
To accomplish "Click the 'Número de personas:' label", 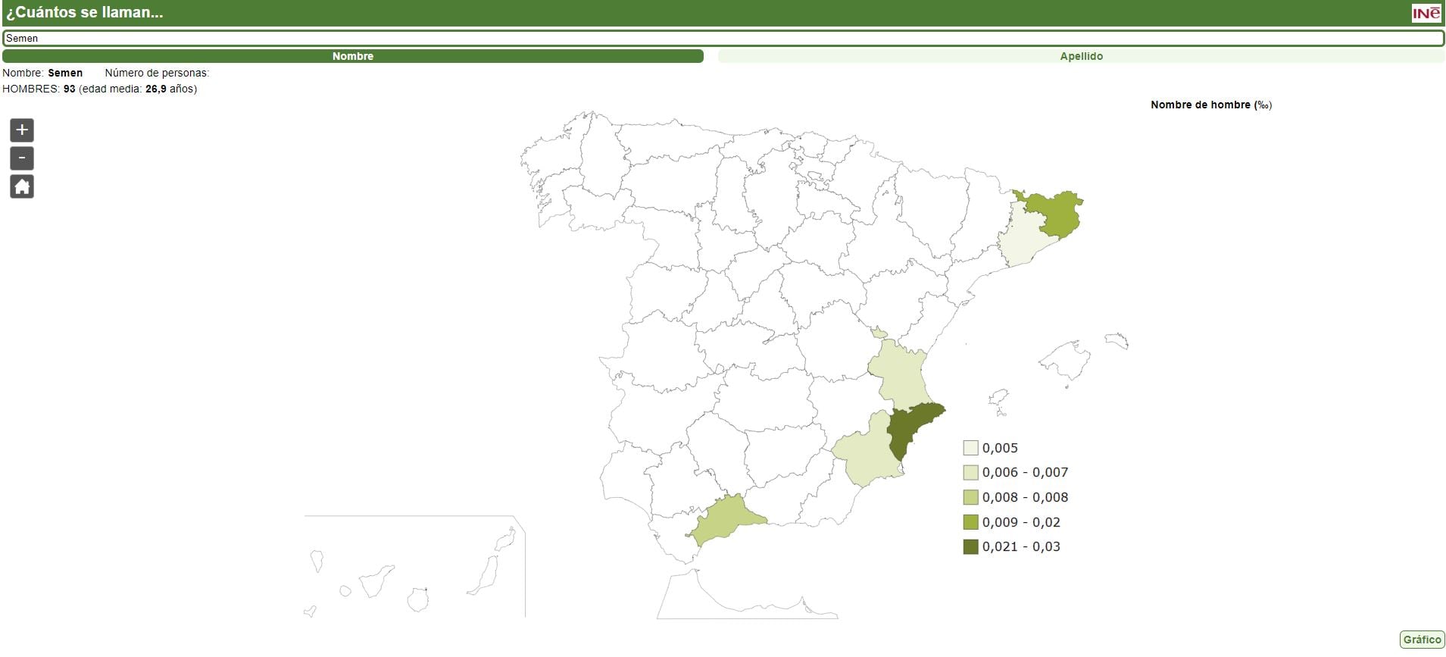I will (x=157, y=73).
